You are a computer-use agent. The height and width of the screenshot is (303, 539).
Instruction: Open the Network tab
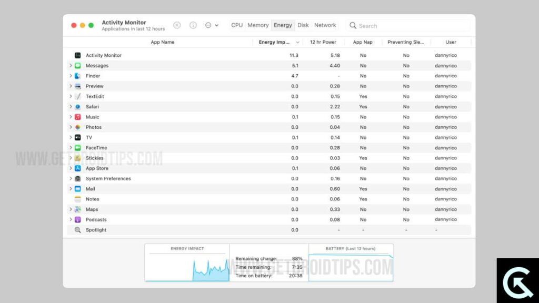point(325,25)
